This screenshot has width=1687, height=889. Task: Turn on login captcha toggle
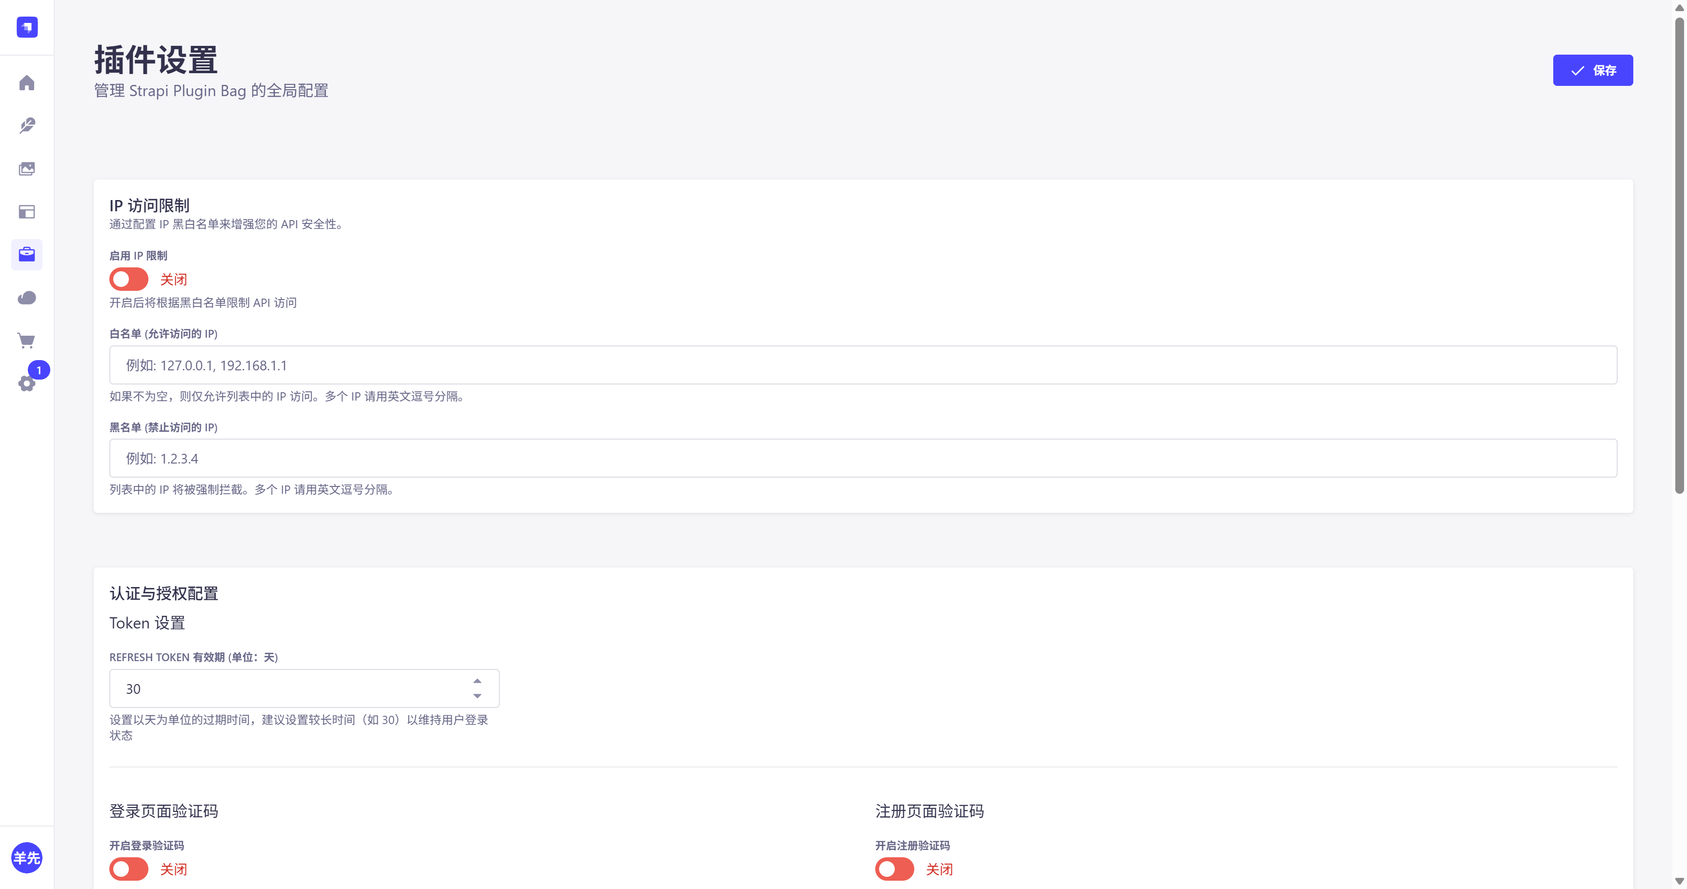click(128, 869)
